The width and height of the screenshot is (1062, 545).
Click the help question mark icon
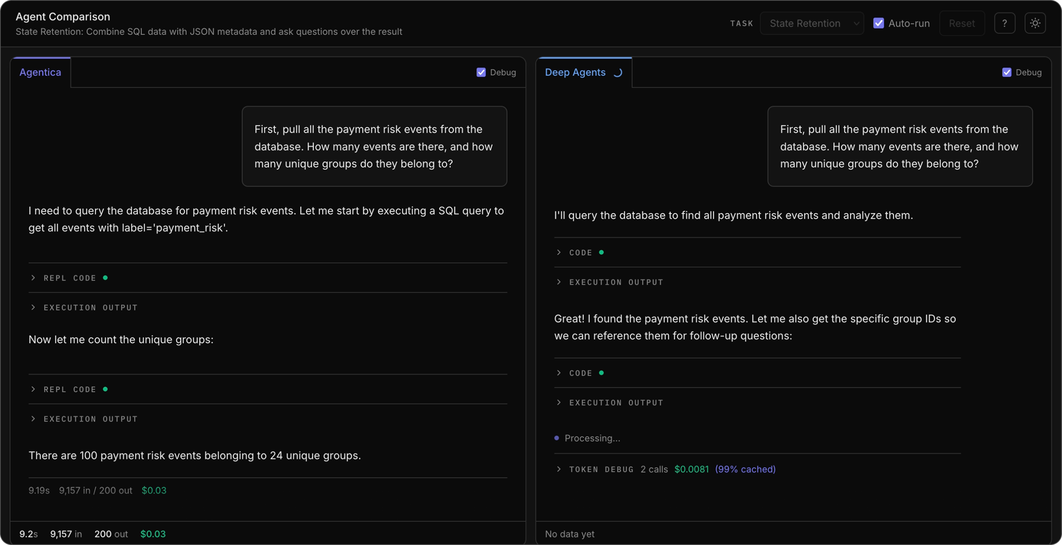tap(1004, 23)
